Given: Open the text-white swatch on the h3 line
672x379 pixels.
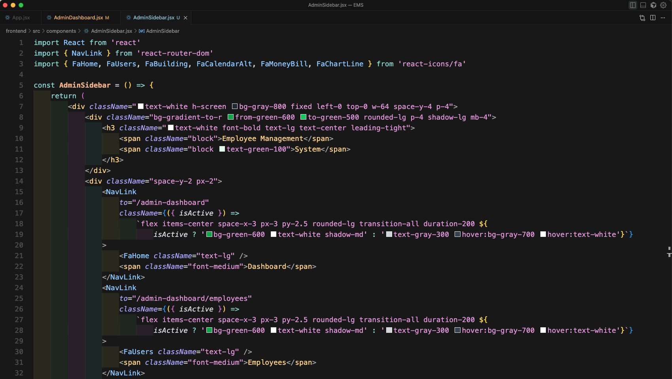Looking at the screenshot, I should click(170, 128).
